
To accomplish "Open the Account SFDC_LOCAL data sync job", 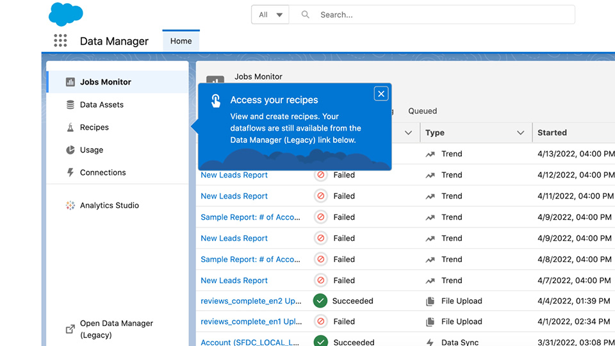I will tap(250, 342).
